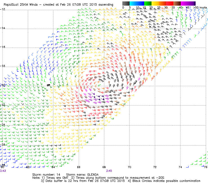208x183 pixels.
Task: Click the '72' longitude axis label
Action: click(x=155, y=167)
